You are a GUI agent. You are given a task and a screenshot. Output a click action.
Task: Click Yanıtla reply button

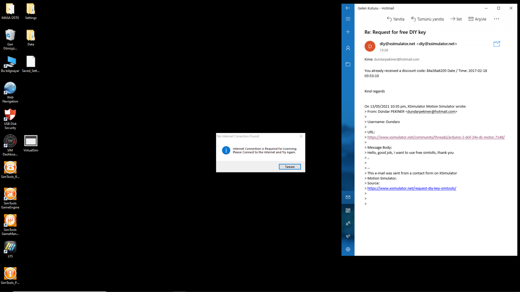tap(396, 19)
